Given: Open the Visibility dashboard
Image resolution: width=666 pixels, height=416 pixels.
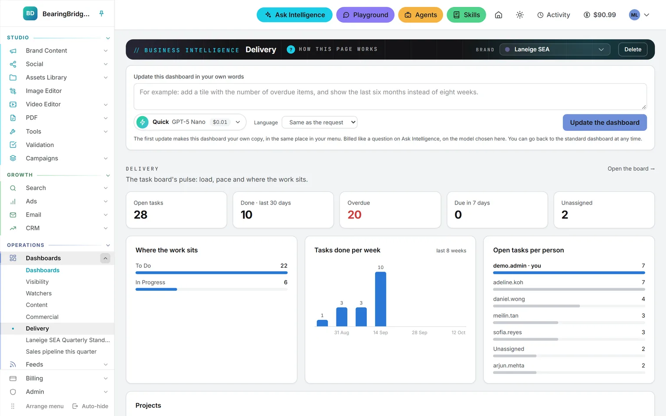Looking at the screenshot, I should [x=37, y=282].
